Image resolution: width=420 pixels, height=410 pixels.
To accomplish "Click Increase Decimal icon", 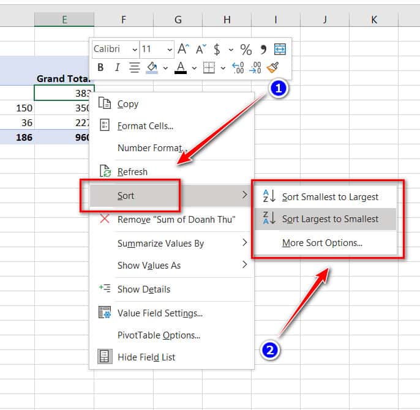I will click(x=238, y=67).
